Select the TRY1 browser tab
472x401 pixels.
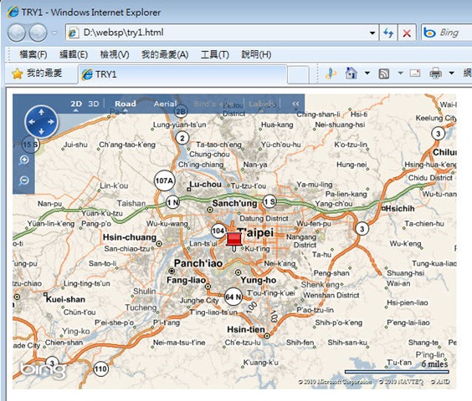pyautogui.click(x=183, y=74)
